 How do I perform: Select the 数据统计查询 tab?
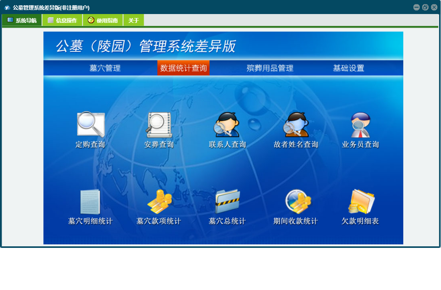(183, 68)
